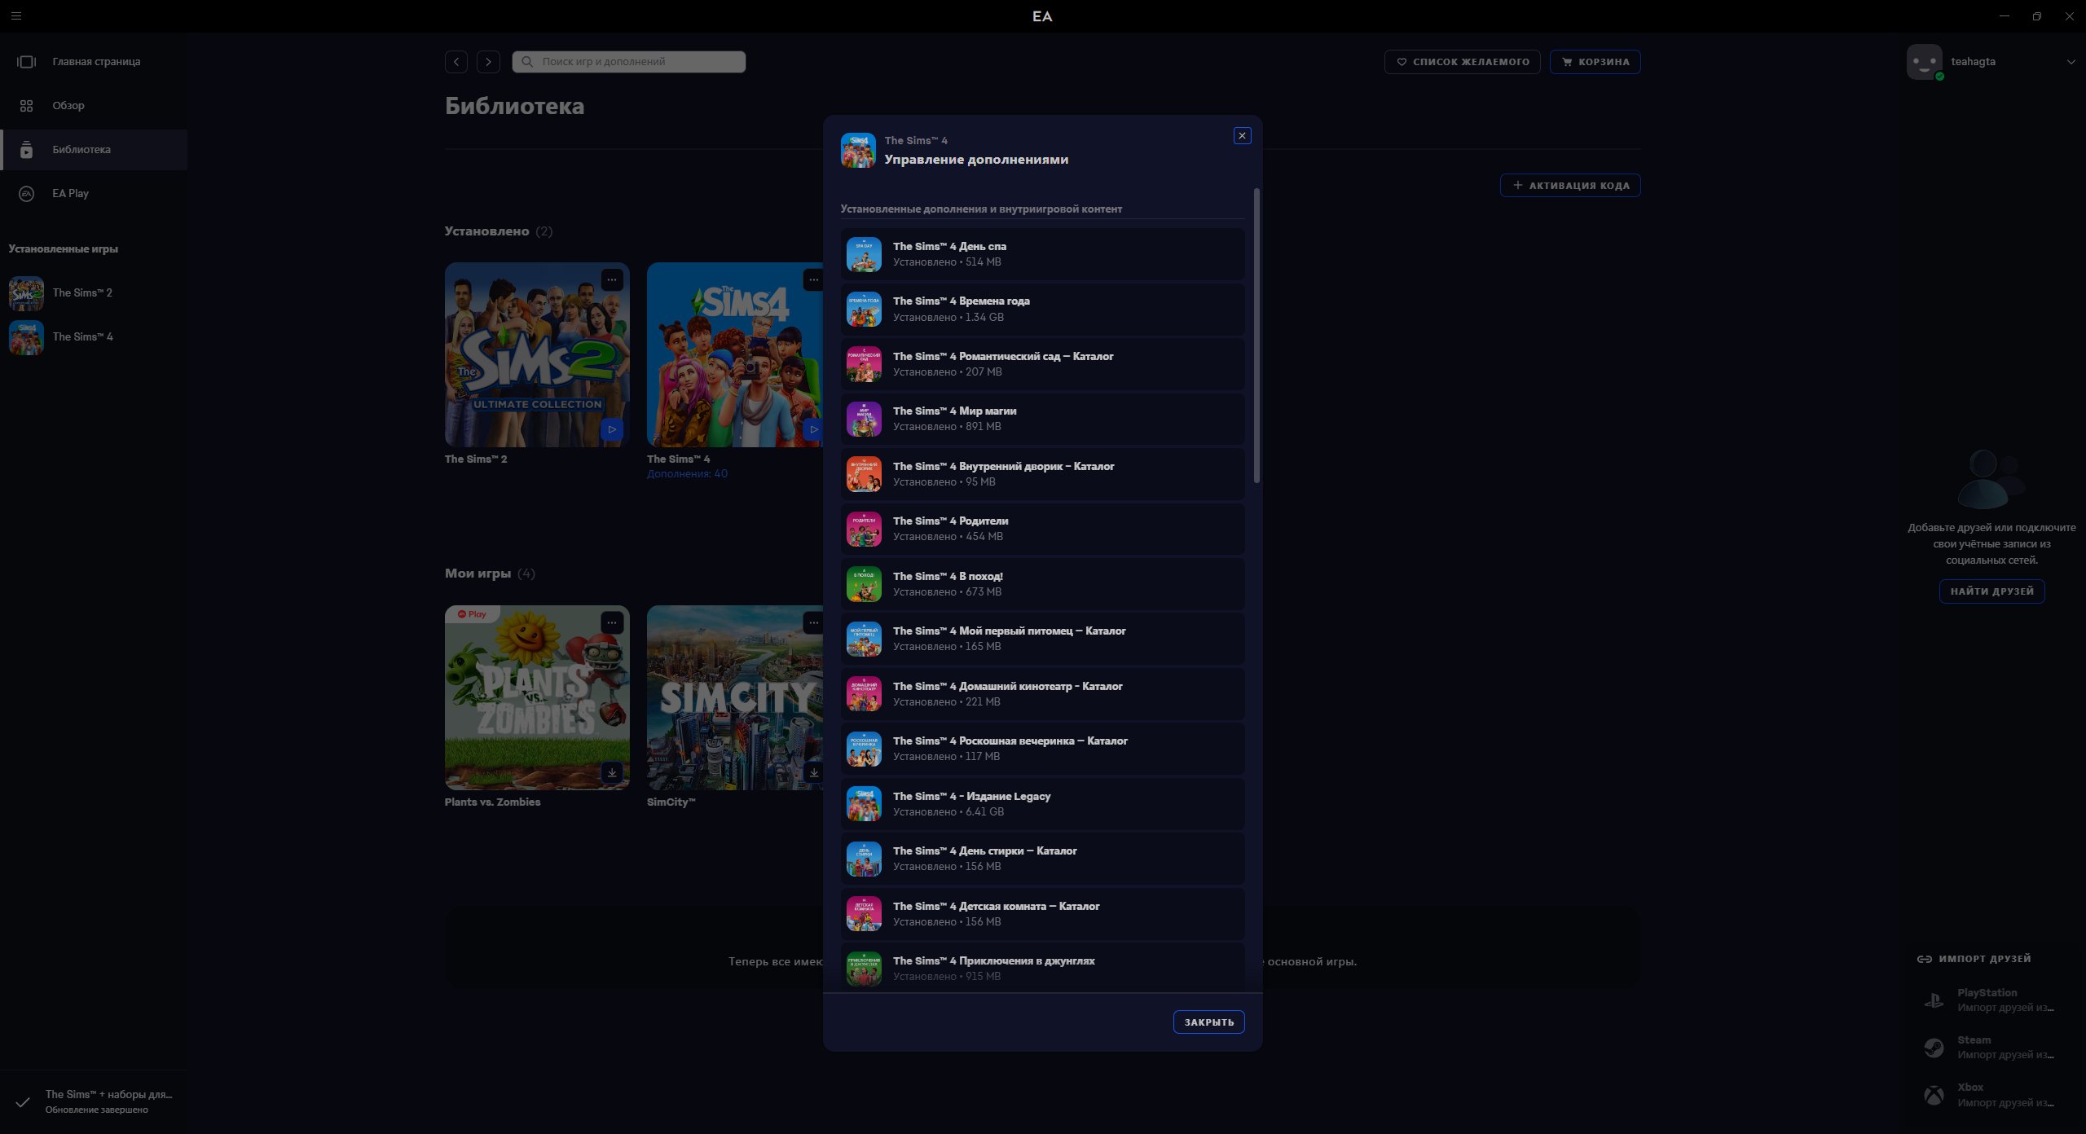Open Список желаемого wishlist
Viewport: 2086px width, 1134px height.
[1462, 62]
